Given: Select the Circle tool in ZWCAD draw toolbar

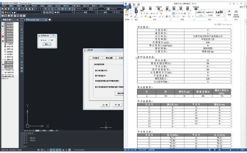Looking at the screenshot, I should [22, 38].
